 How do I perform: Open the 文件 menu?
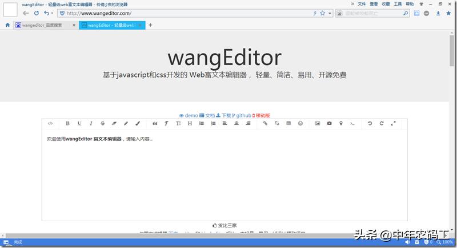pos(362,4)
